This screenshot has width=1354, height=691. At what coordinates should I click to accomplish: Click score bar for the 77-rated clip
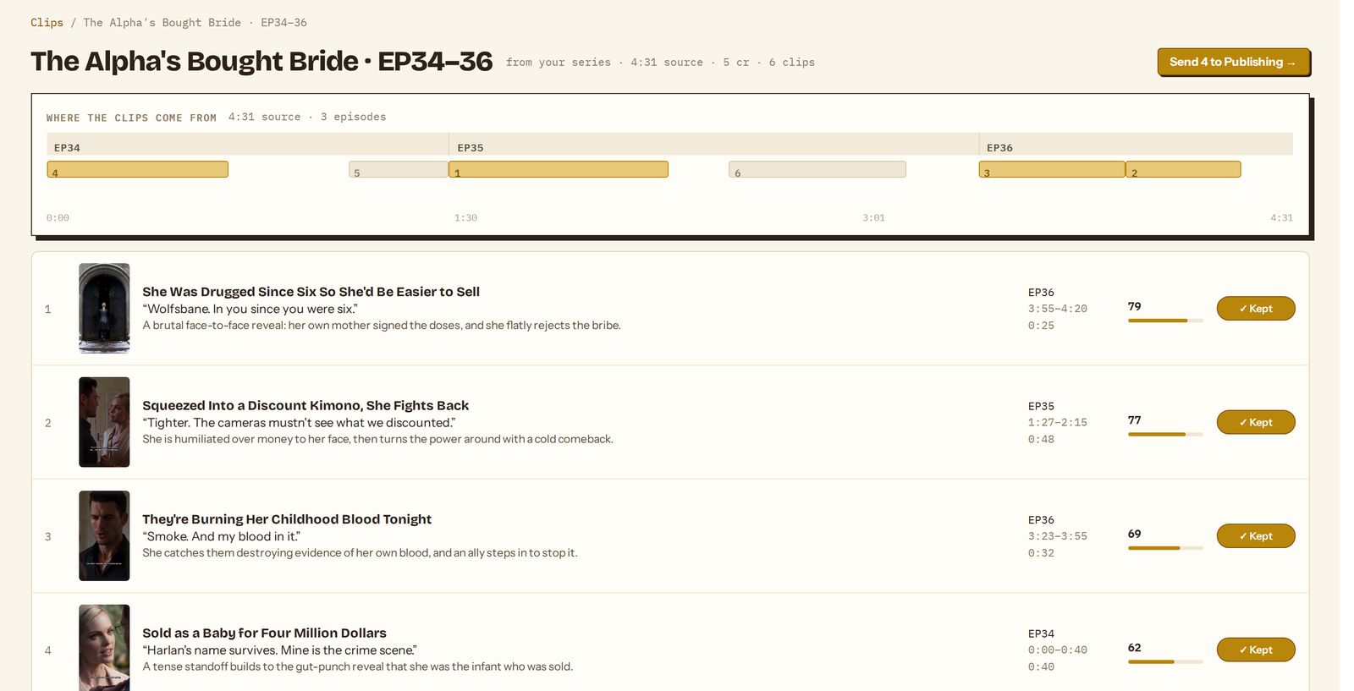[1165, 434]
